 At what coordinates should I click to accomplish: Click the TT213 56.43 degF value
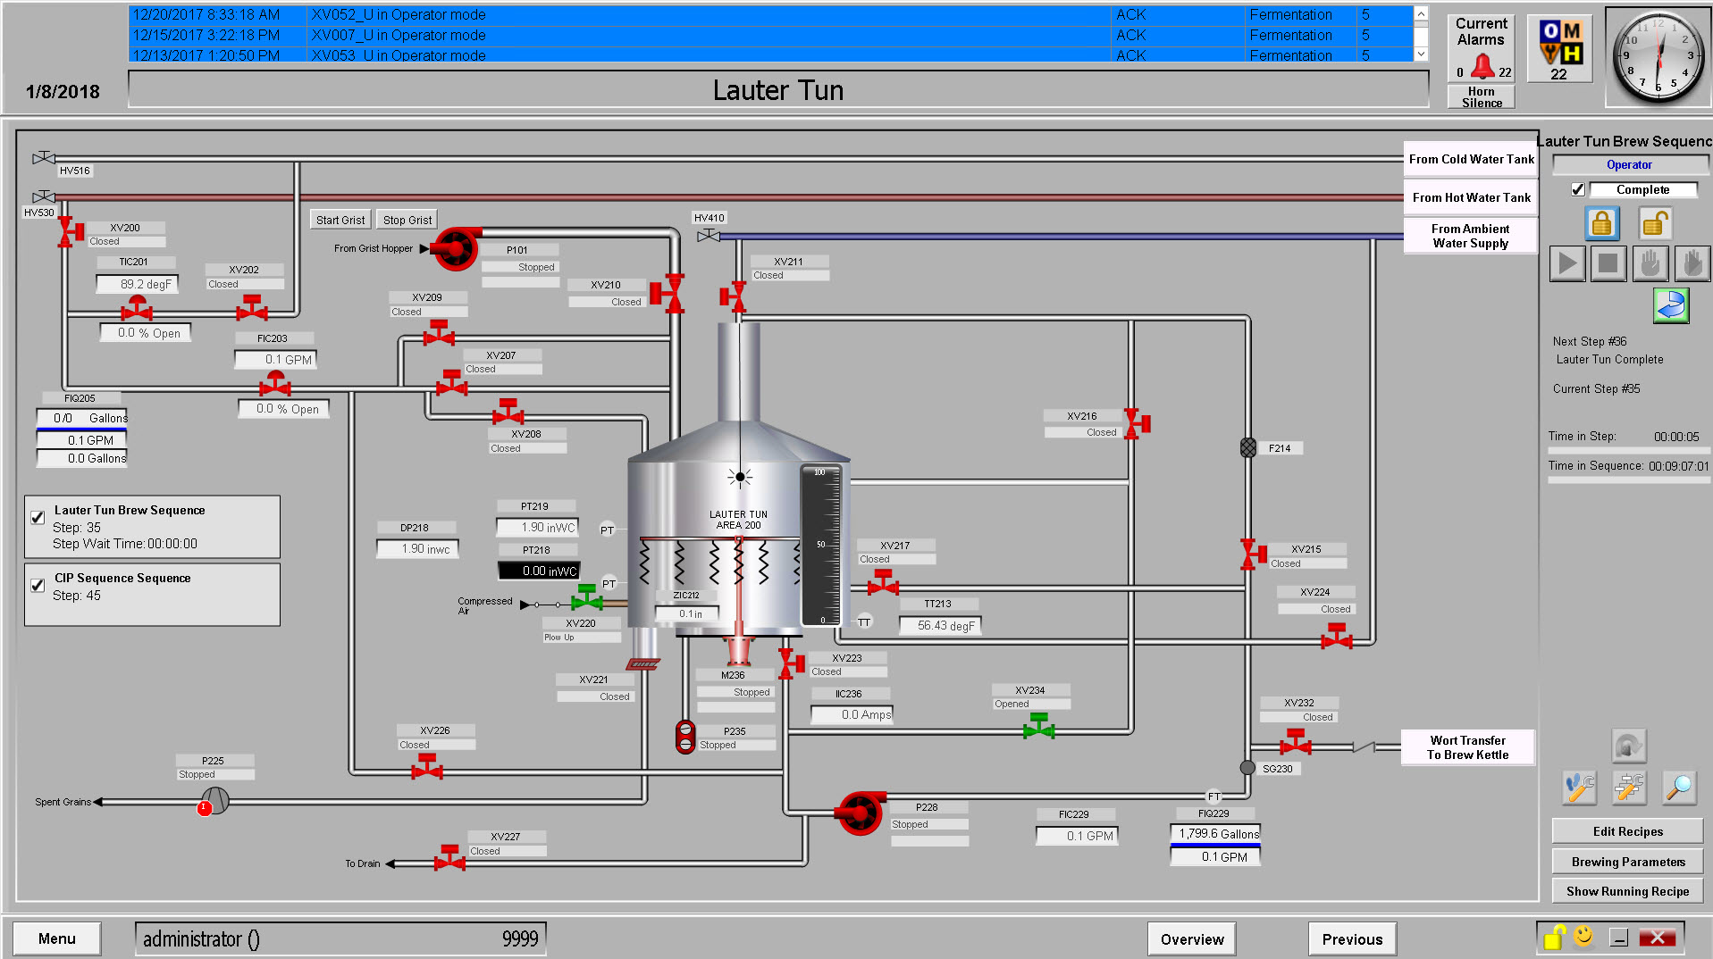click(x=940, y=625)
